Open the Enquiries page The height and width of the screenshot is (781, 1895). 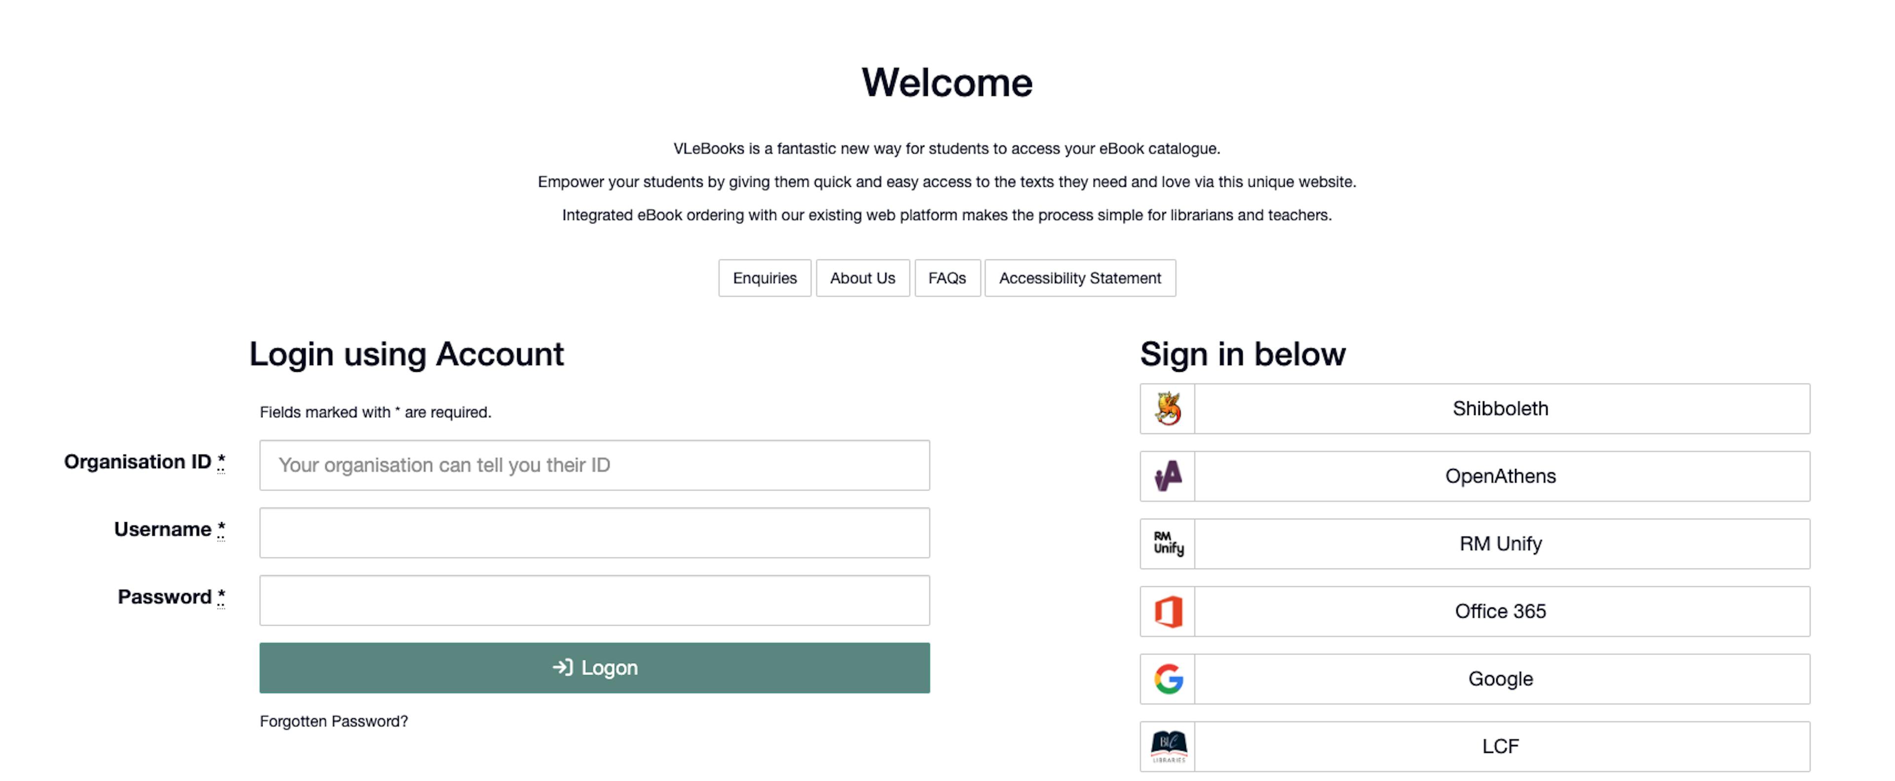(764, 278)
